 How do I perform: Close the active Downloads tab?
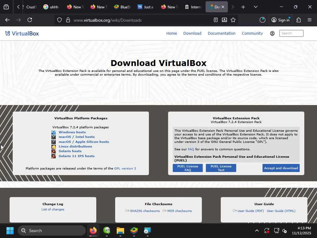tap(223, 7)
